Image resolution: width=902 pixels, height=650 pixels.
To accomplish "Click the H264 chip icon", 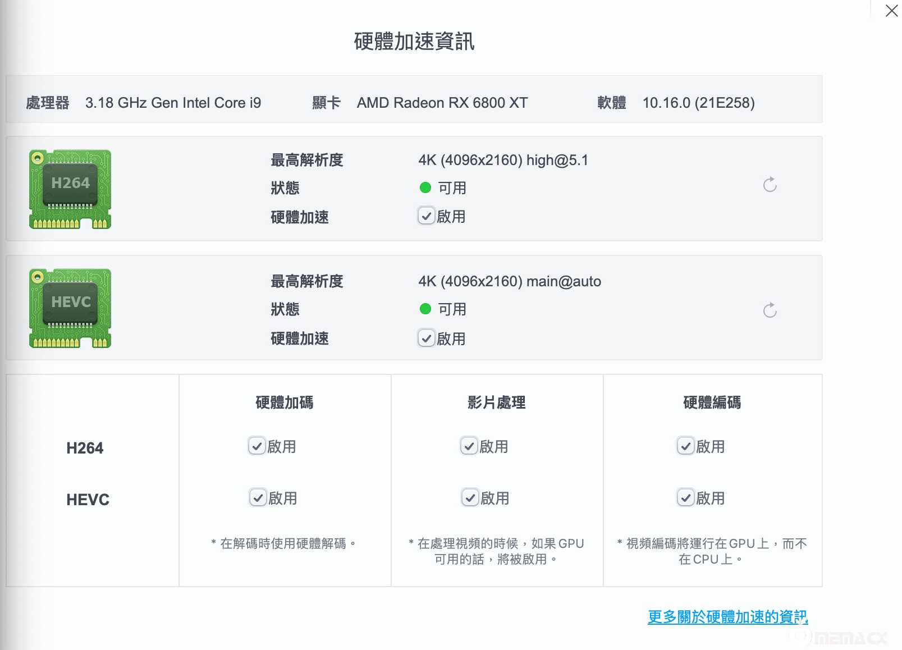I will pyautogui.click(x=70, y=189).
